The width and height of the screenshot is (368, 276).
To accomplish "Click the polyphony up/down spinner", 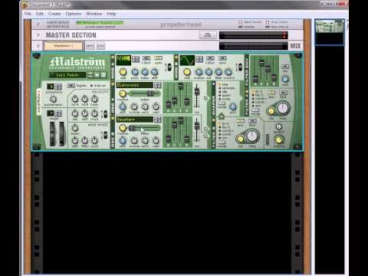I will click(58, 87).
